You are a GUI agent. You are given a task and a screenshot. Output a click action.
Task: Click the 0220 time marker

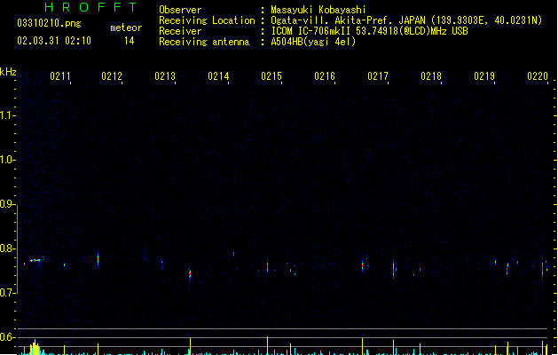pyautogui.click(x=538, y=76)
